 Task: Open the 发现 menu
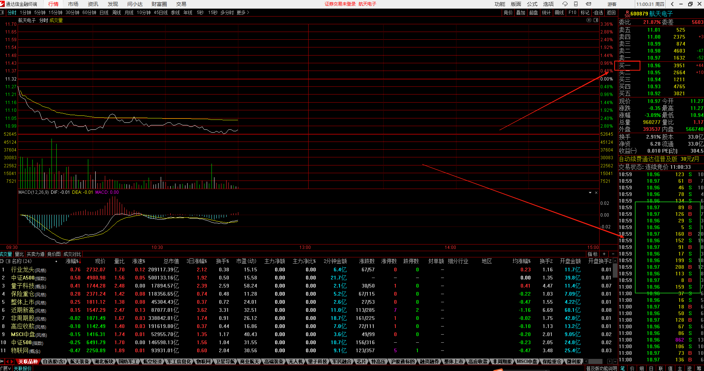coord(113,4)
